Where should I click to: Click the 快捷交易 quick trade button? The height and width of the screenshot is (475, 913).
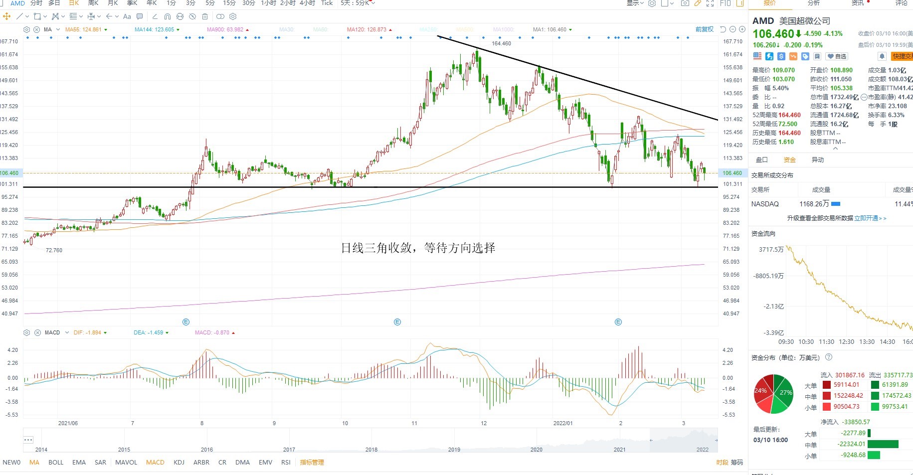[x=903, y=56]
